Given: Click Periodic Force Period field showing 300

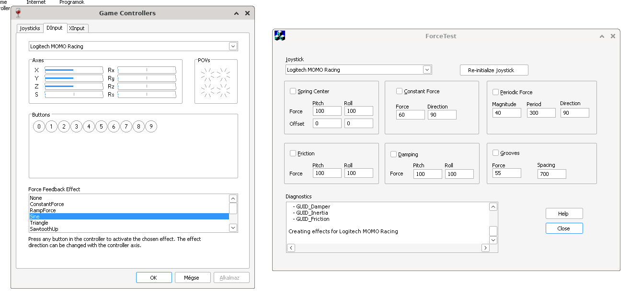Looking at the screenshot, I should click(x=541, y=113).
